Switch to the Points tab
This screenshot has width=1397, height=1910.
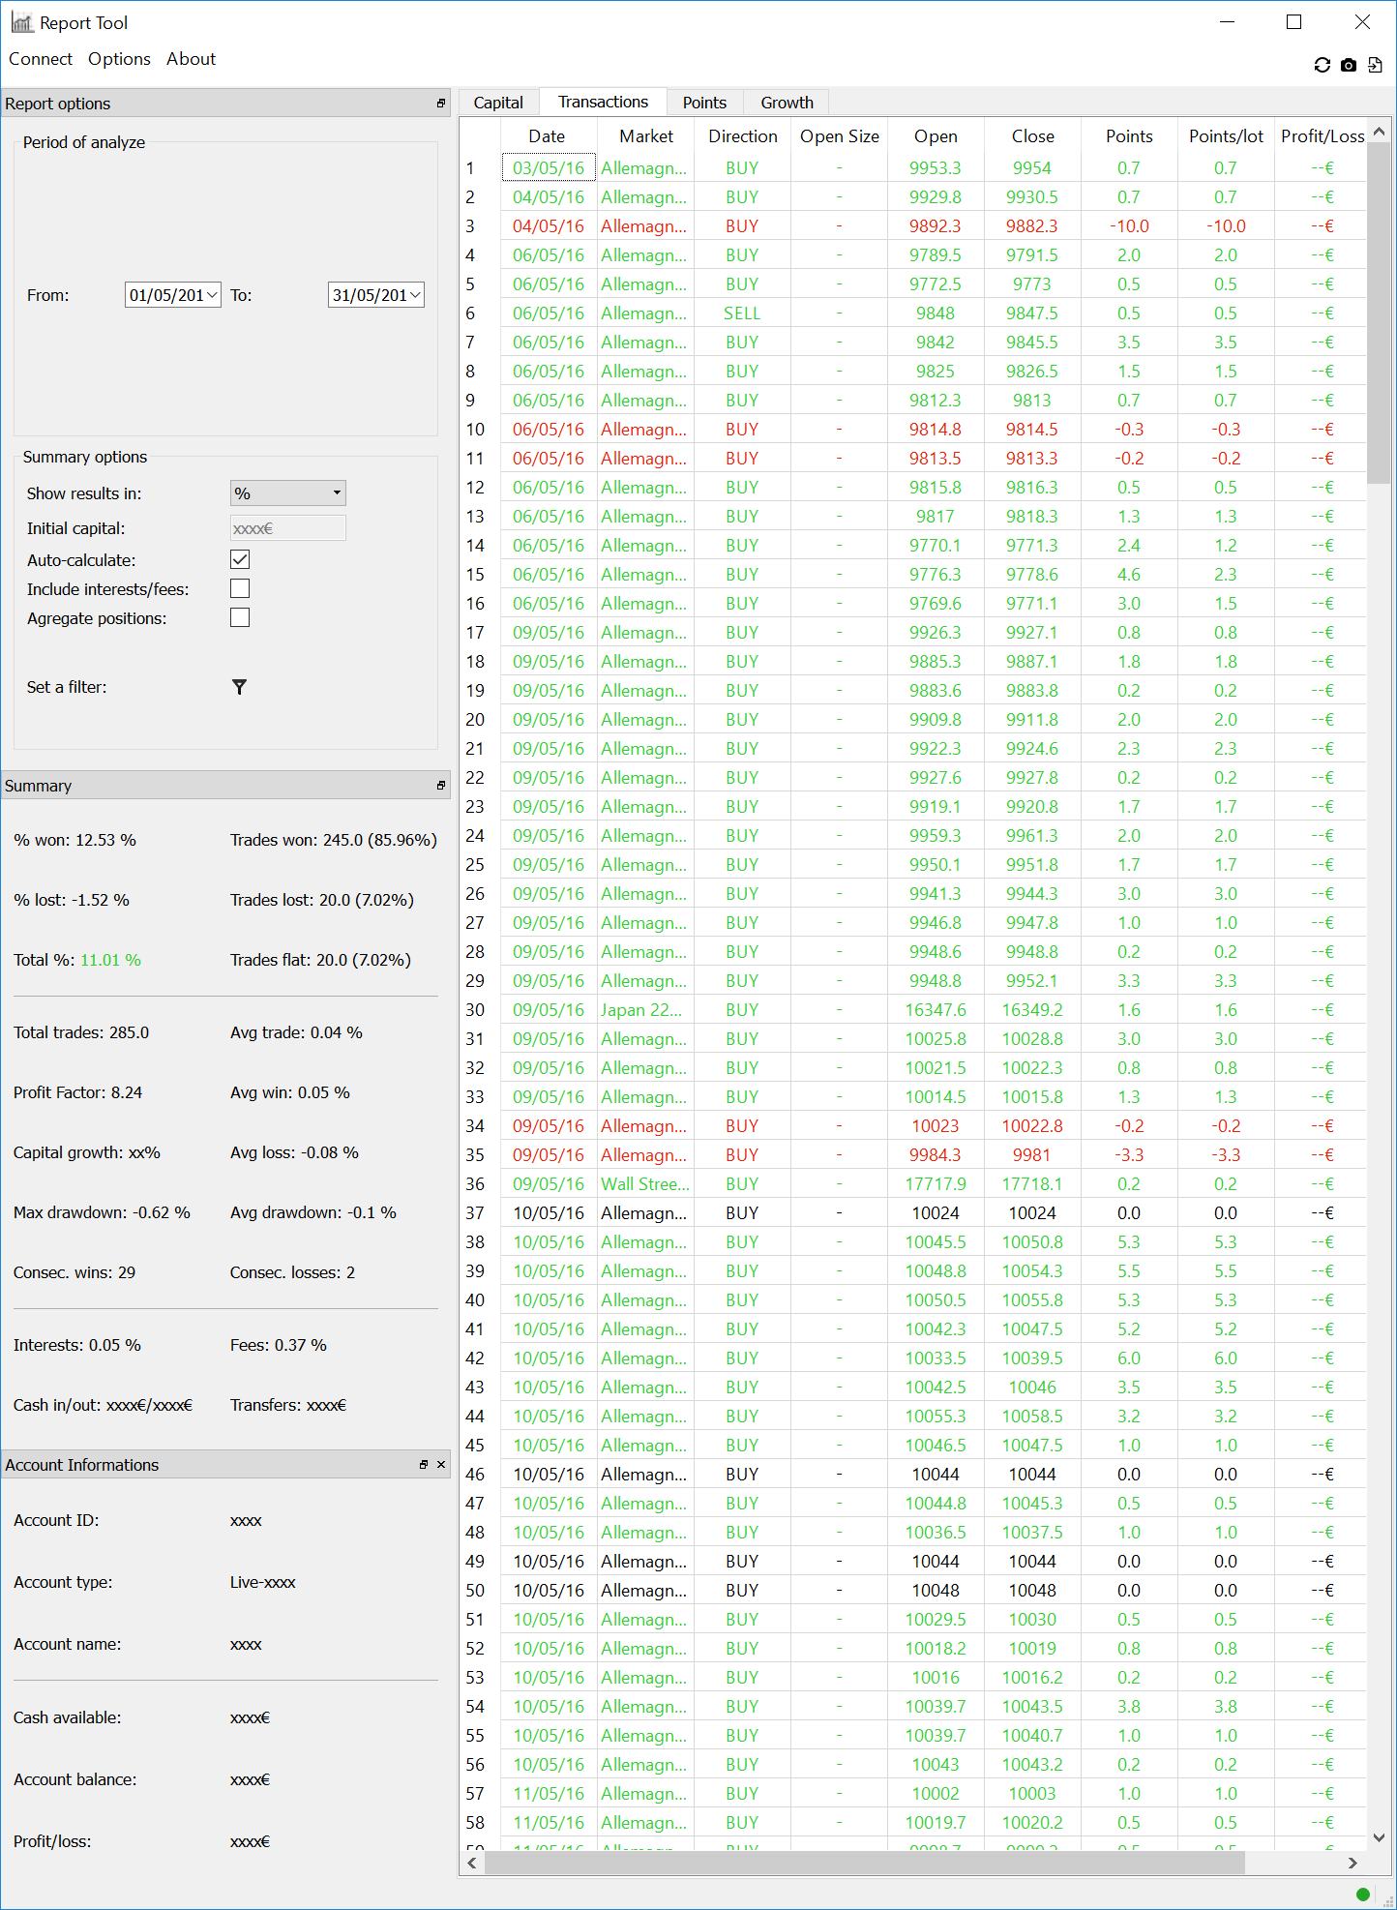click(x=704, y=103)
